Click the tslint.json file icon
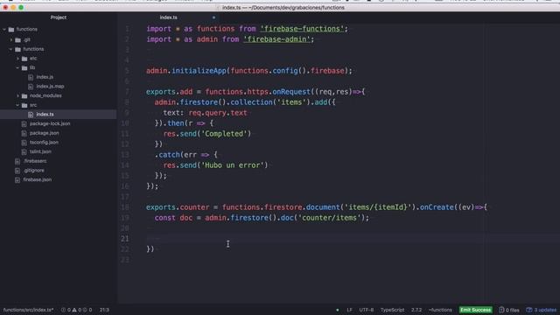This screenshot has height=315, width=560. [24, 151]
